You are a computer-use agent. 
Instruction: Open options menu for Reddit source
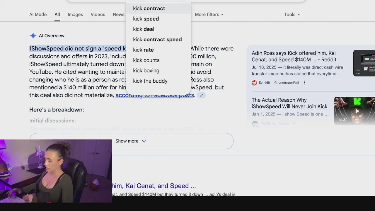click(304, 83)
